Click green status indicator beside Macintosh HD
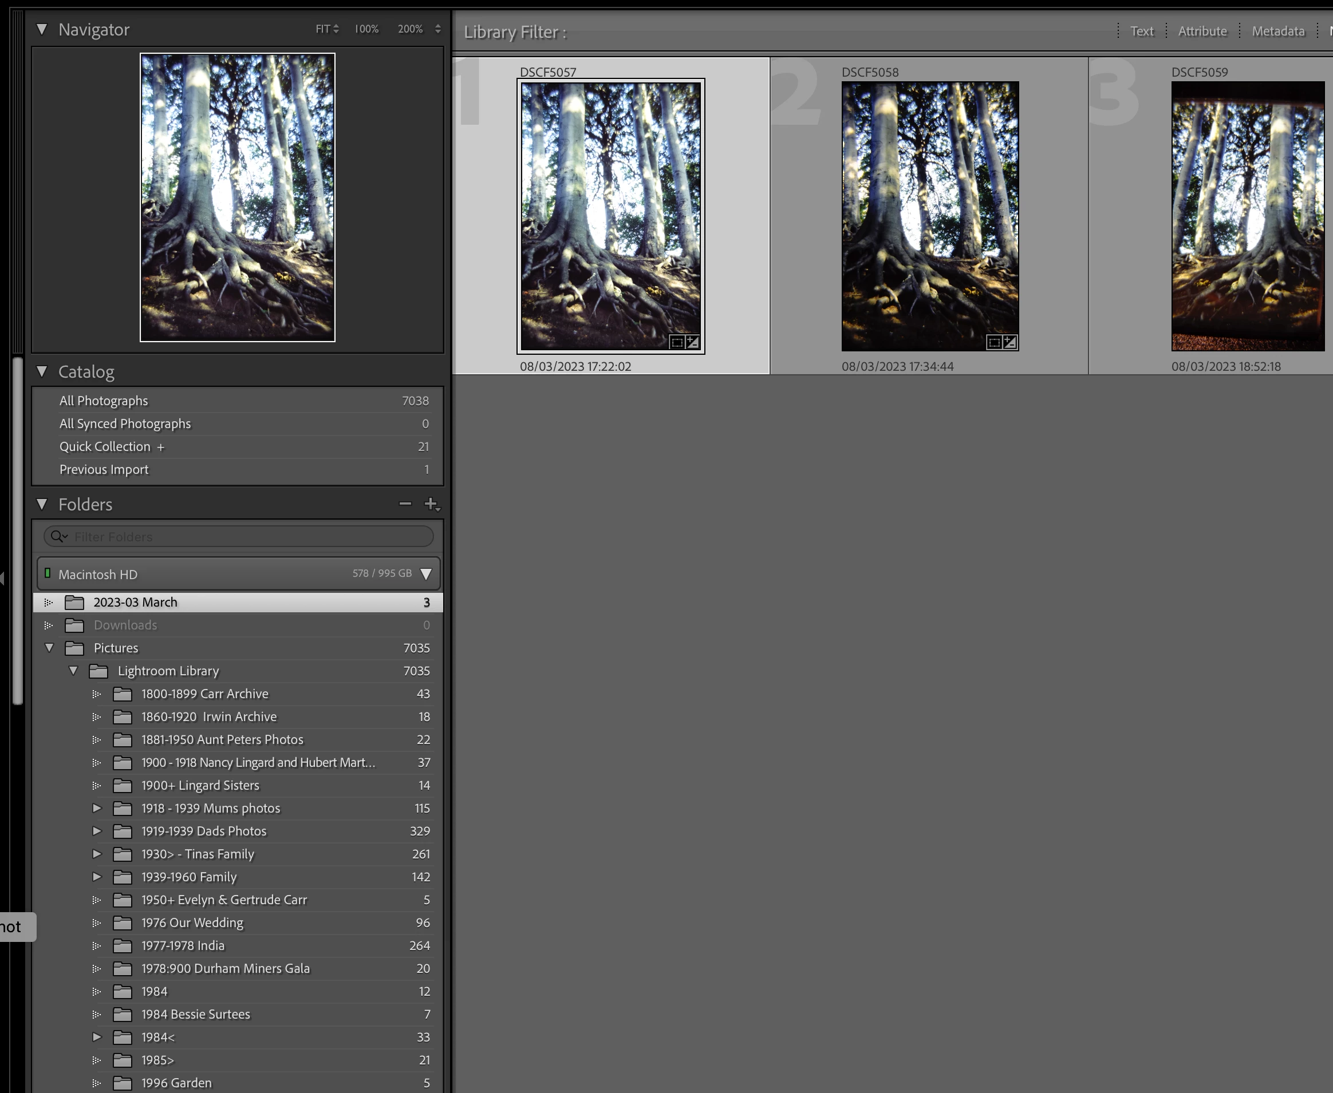This screenshot has width=1333, height=1093. [x=48, y=573]
